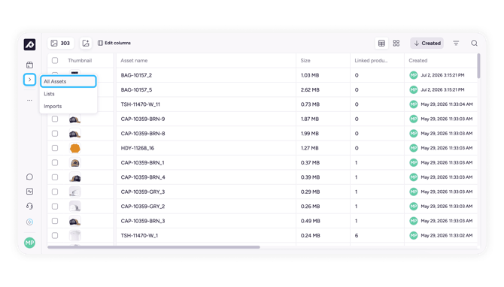Open the search icon in the toolbar

pyautogui.click(x=474, y=43)
